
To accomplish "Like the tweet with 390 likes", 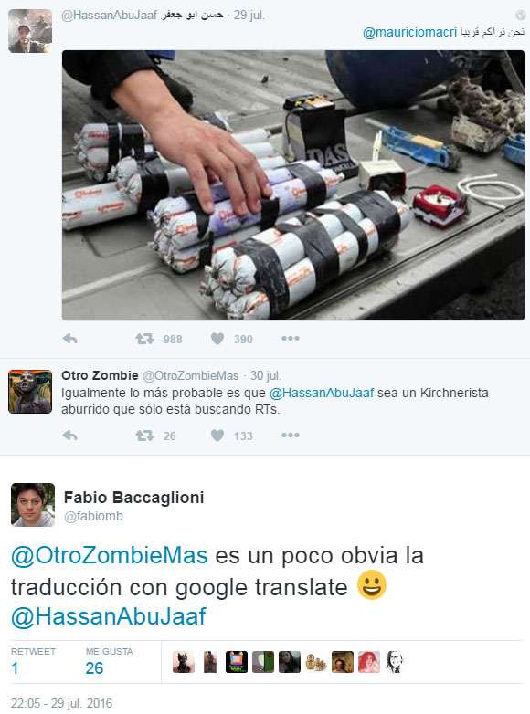I will [x=217, y=339].
